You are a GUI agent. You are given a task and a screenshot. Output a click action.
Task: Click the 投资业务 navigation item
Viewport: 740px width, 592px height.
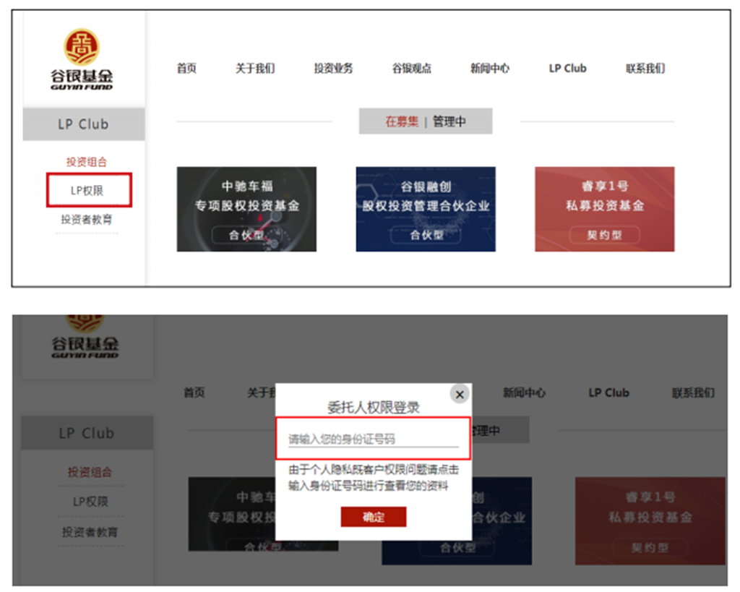click(333, 69)
